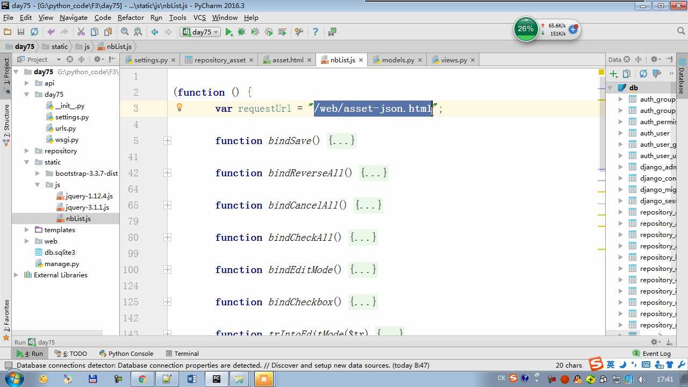Expand the folded bindReverseAll function

[167, 173]
